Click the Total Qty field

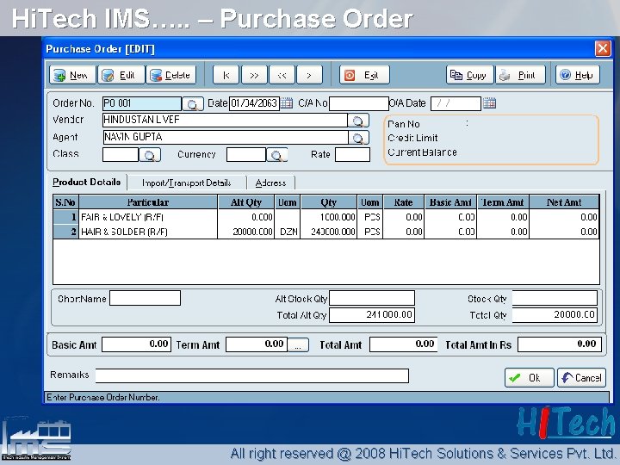[x=555, y=315]
